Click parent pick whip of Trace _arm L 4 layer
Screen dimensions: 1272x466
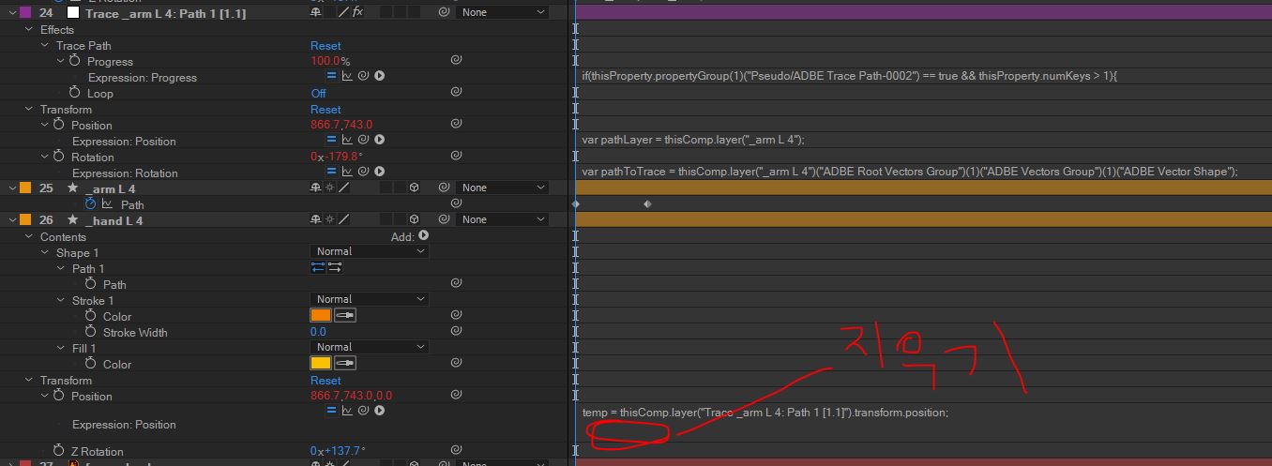(x=444, y=12)
